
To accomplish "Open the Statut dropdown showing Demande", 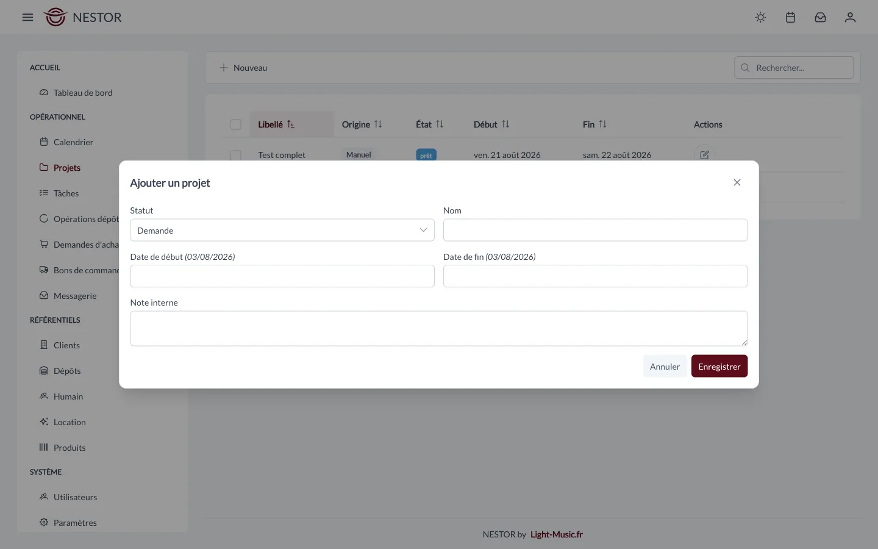I will coord(282,230).
